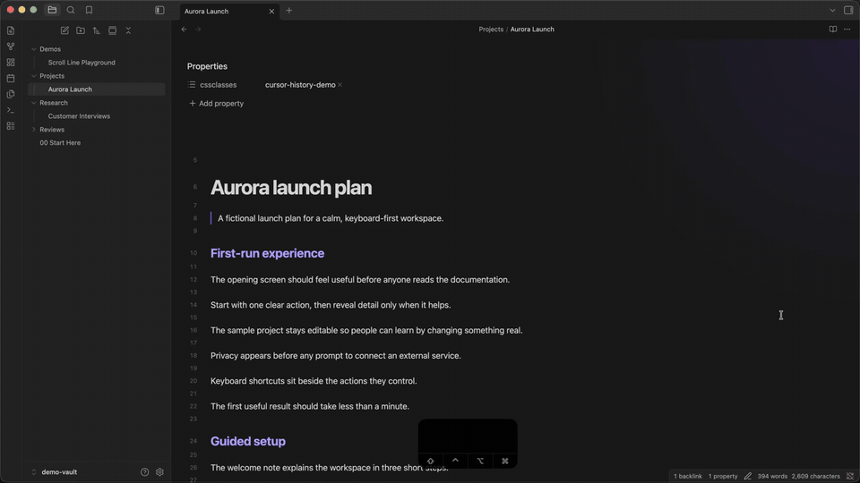
Task: Select Aurora Launch in file tree
Action: pyautogui.click(x=97, y=89)
